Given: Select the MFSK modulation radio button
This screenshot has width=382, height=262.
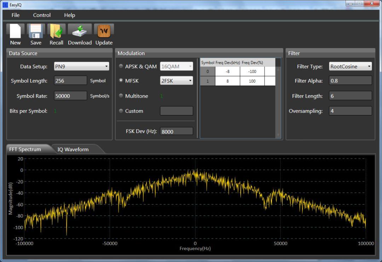Looking at the screenshot, I should [121, 81].
